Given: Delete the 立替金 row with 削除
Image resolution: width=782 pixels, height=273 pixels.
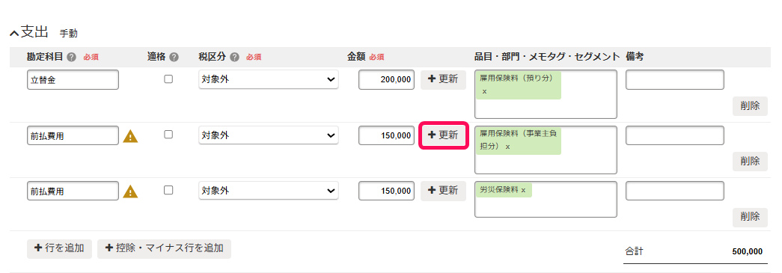Looking at the screenshot, I should point(750,106).
